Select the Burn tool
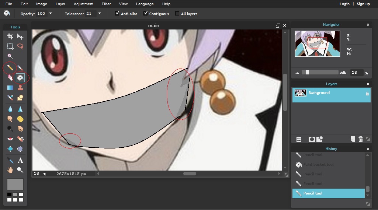This screenshot has height=210, width=378. coord(20,129)
